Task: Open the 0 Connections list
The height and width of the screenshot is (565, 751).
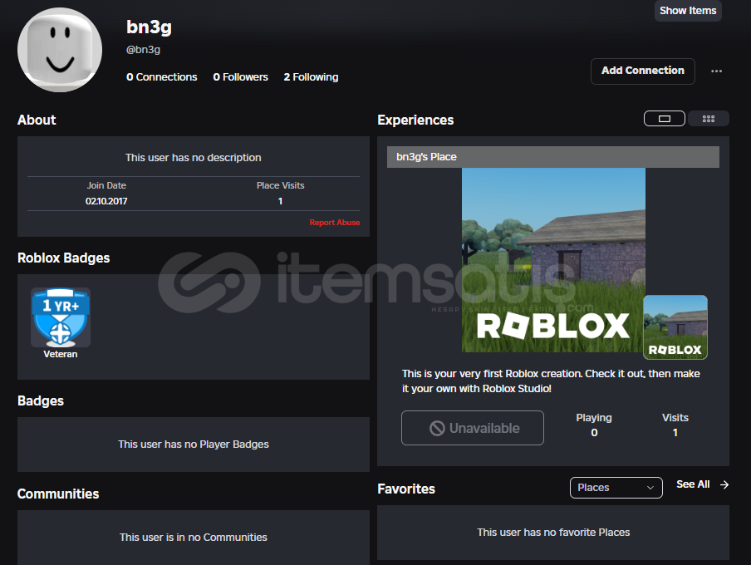Action: (x=161, y=77)
